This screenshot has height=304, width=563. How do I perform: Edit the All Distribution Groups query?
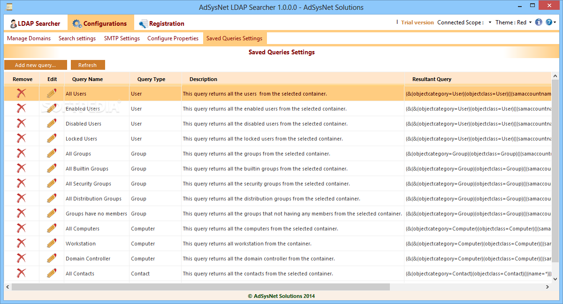tap(52, 199)
